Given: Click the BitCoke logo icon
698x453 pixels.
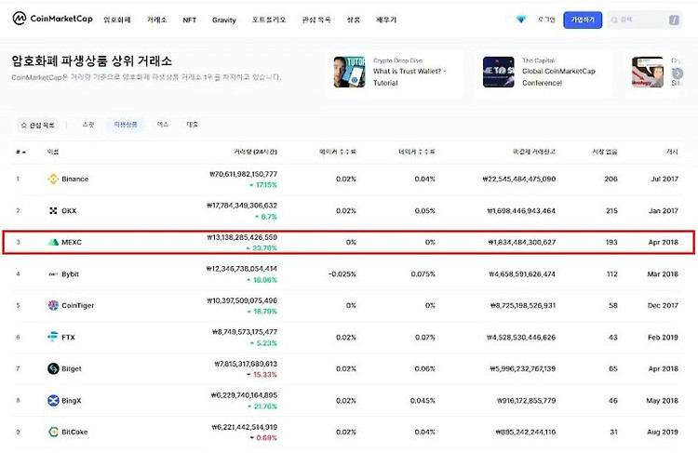Looking at the screenshot, I should (x=53, y=432).
